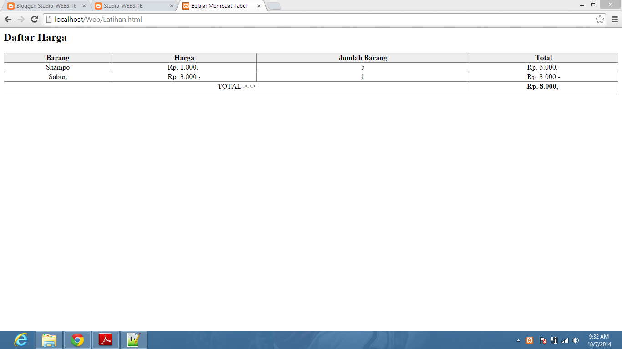Click the forward navigation arrow

point(20,19)
